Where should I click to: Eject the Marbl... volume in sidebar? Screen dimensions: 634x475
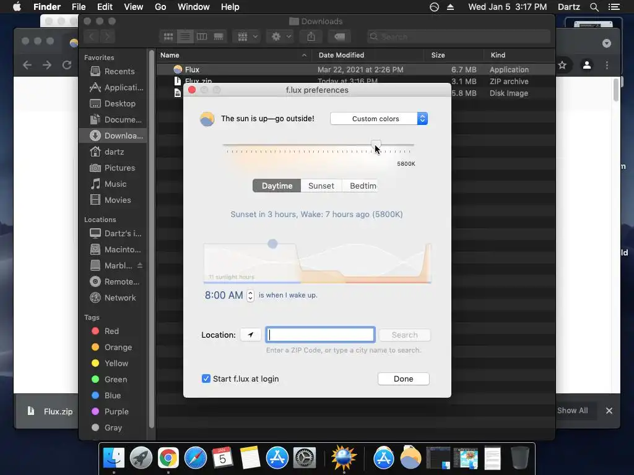point(140,265)
